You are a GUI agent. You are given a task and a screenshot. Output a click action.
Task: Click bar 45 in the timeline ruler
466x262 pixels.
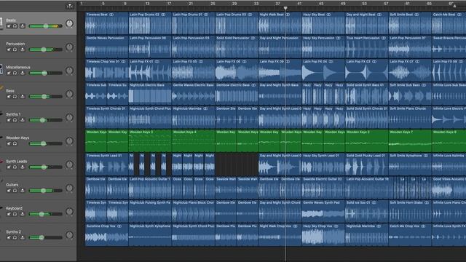tap(321, 4)
